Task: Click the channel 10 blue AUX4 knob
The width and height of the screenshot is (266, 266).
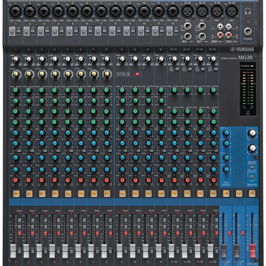Action: point(136,170)
